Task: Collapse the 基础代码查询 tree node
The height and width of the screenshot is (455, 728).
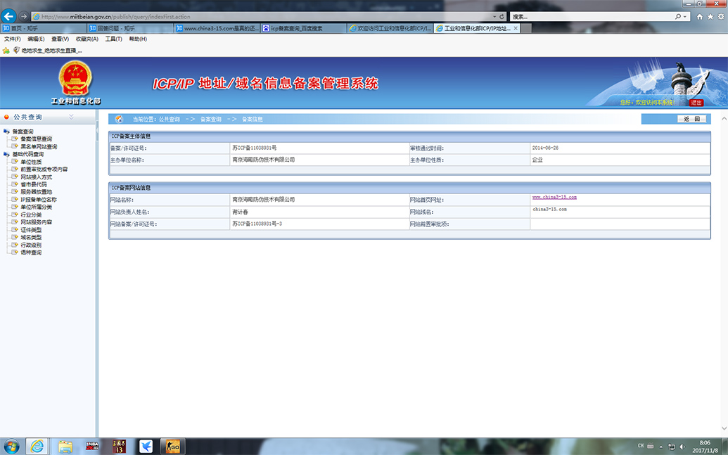Action: (6, 154)
